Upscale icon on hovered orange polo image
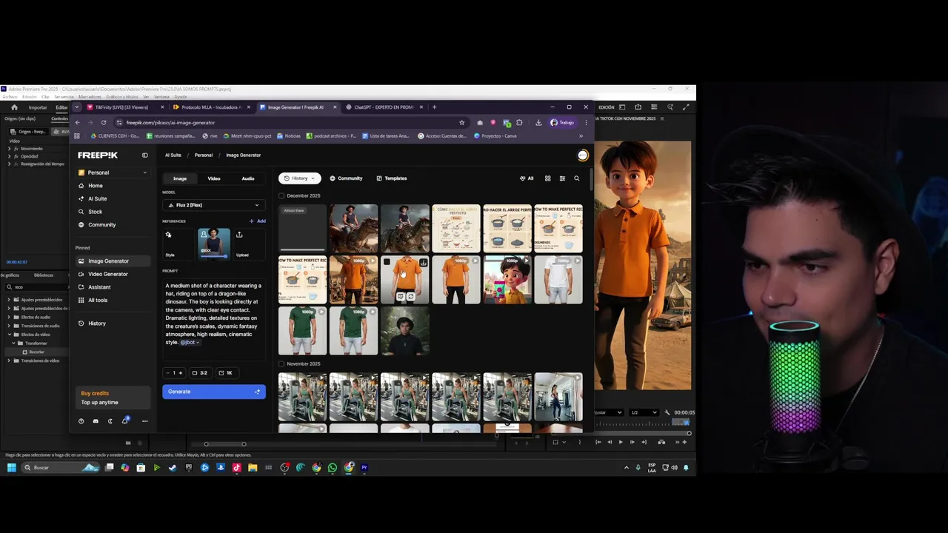The height and width of the screenshot is (533, 948). click(400, 297)
